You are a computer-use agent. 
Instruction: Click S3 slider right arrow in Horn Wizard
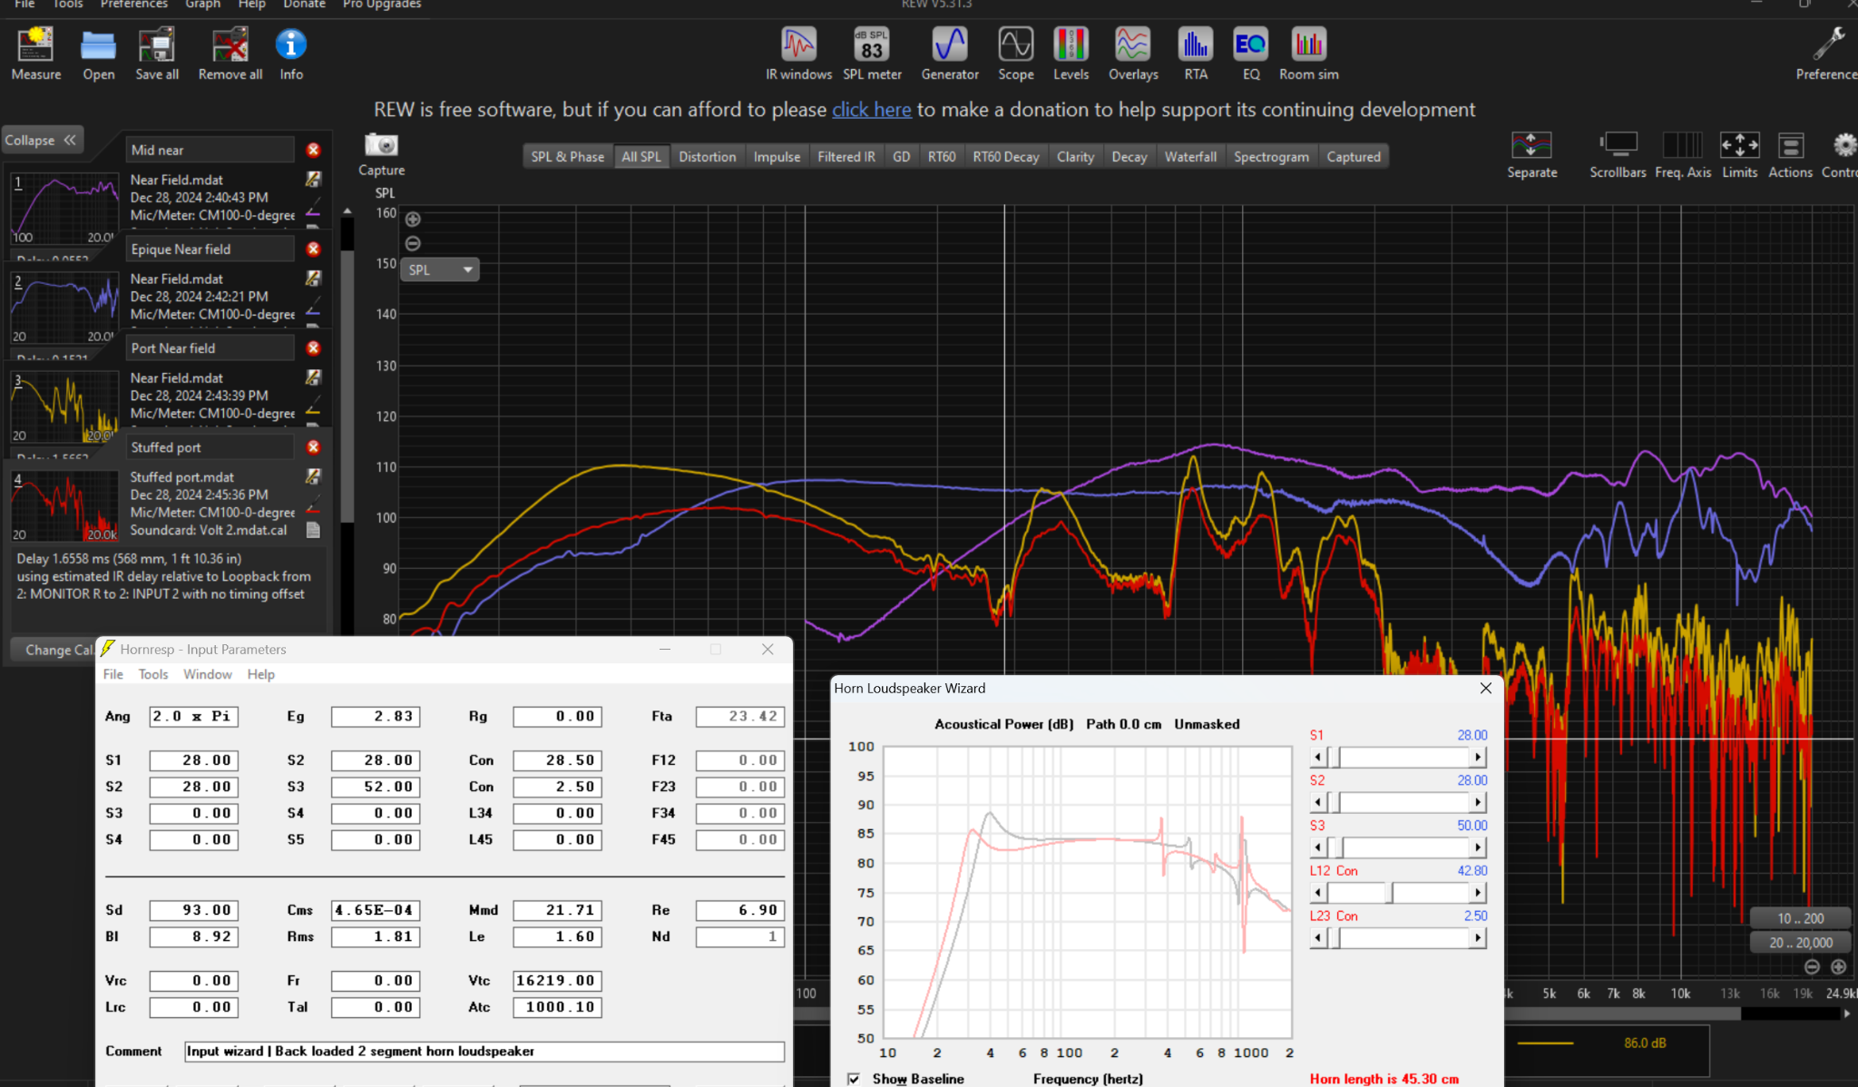point(1478,847)
